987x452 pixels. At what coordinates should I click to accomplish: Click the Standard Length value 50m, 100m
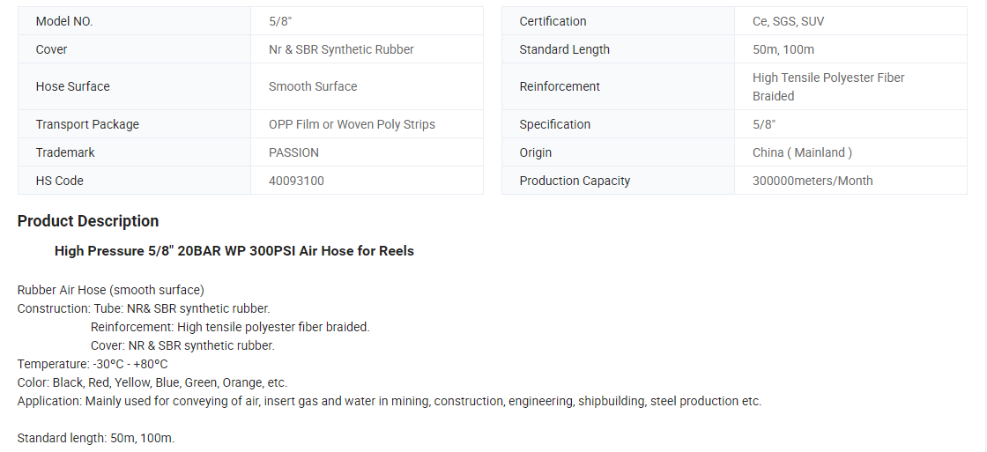click(x=783, y=49)
